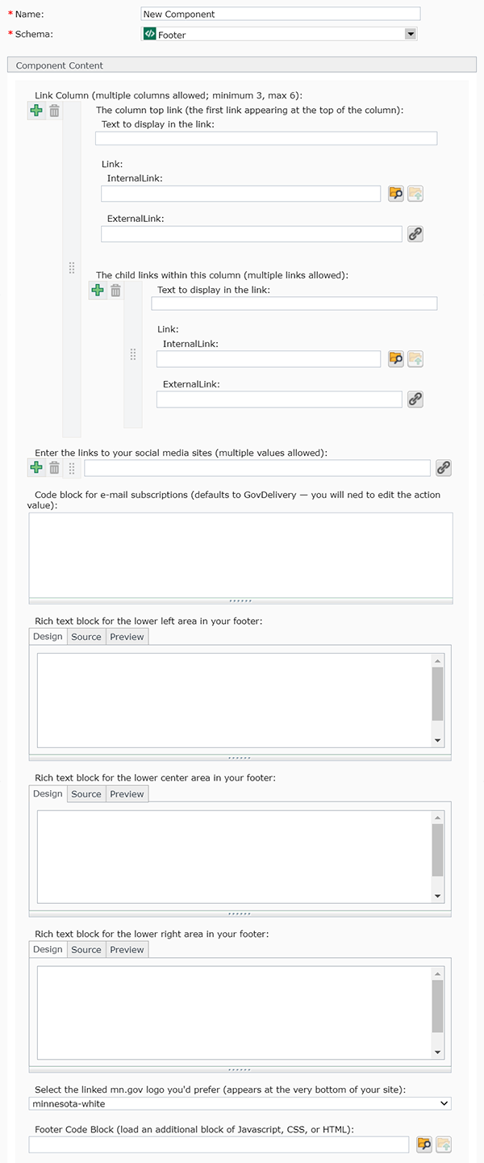Switch to Source tab for lower left block
The image size is (484, 1163).
[86, 637]
